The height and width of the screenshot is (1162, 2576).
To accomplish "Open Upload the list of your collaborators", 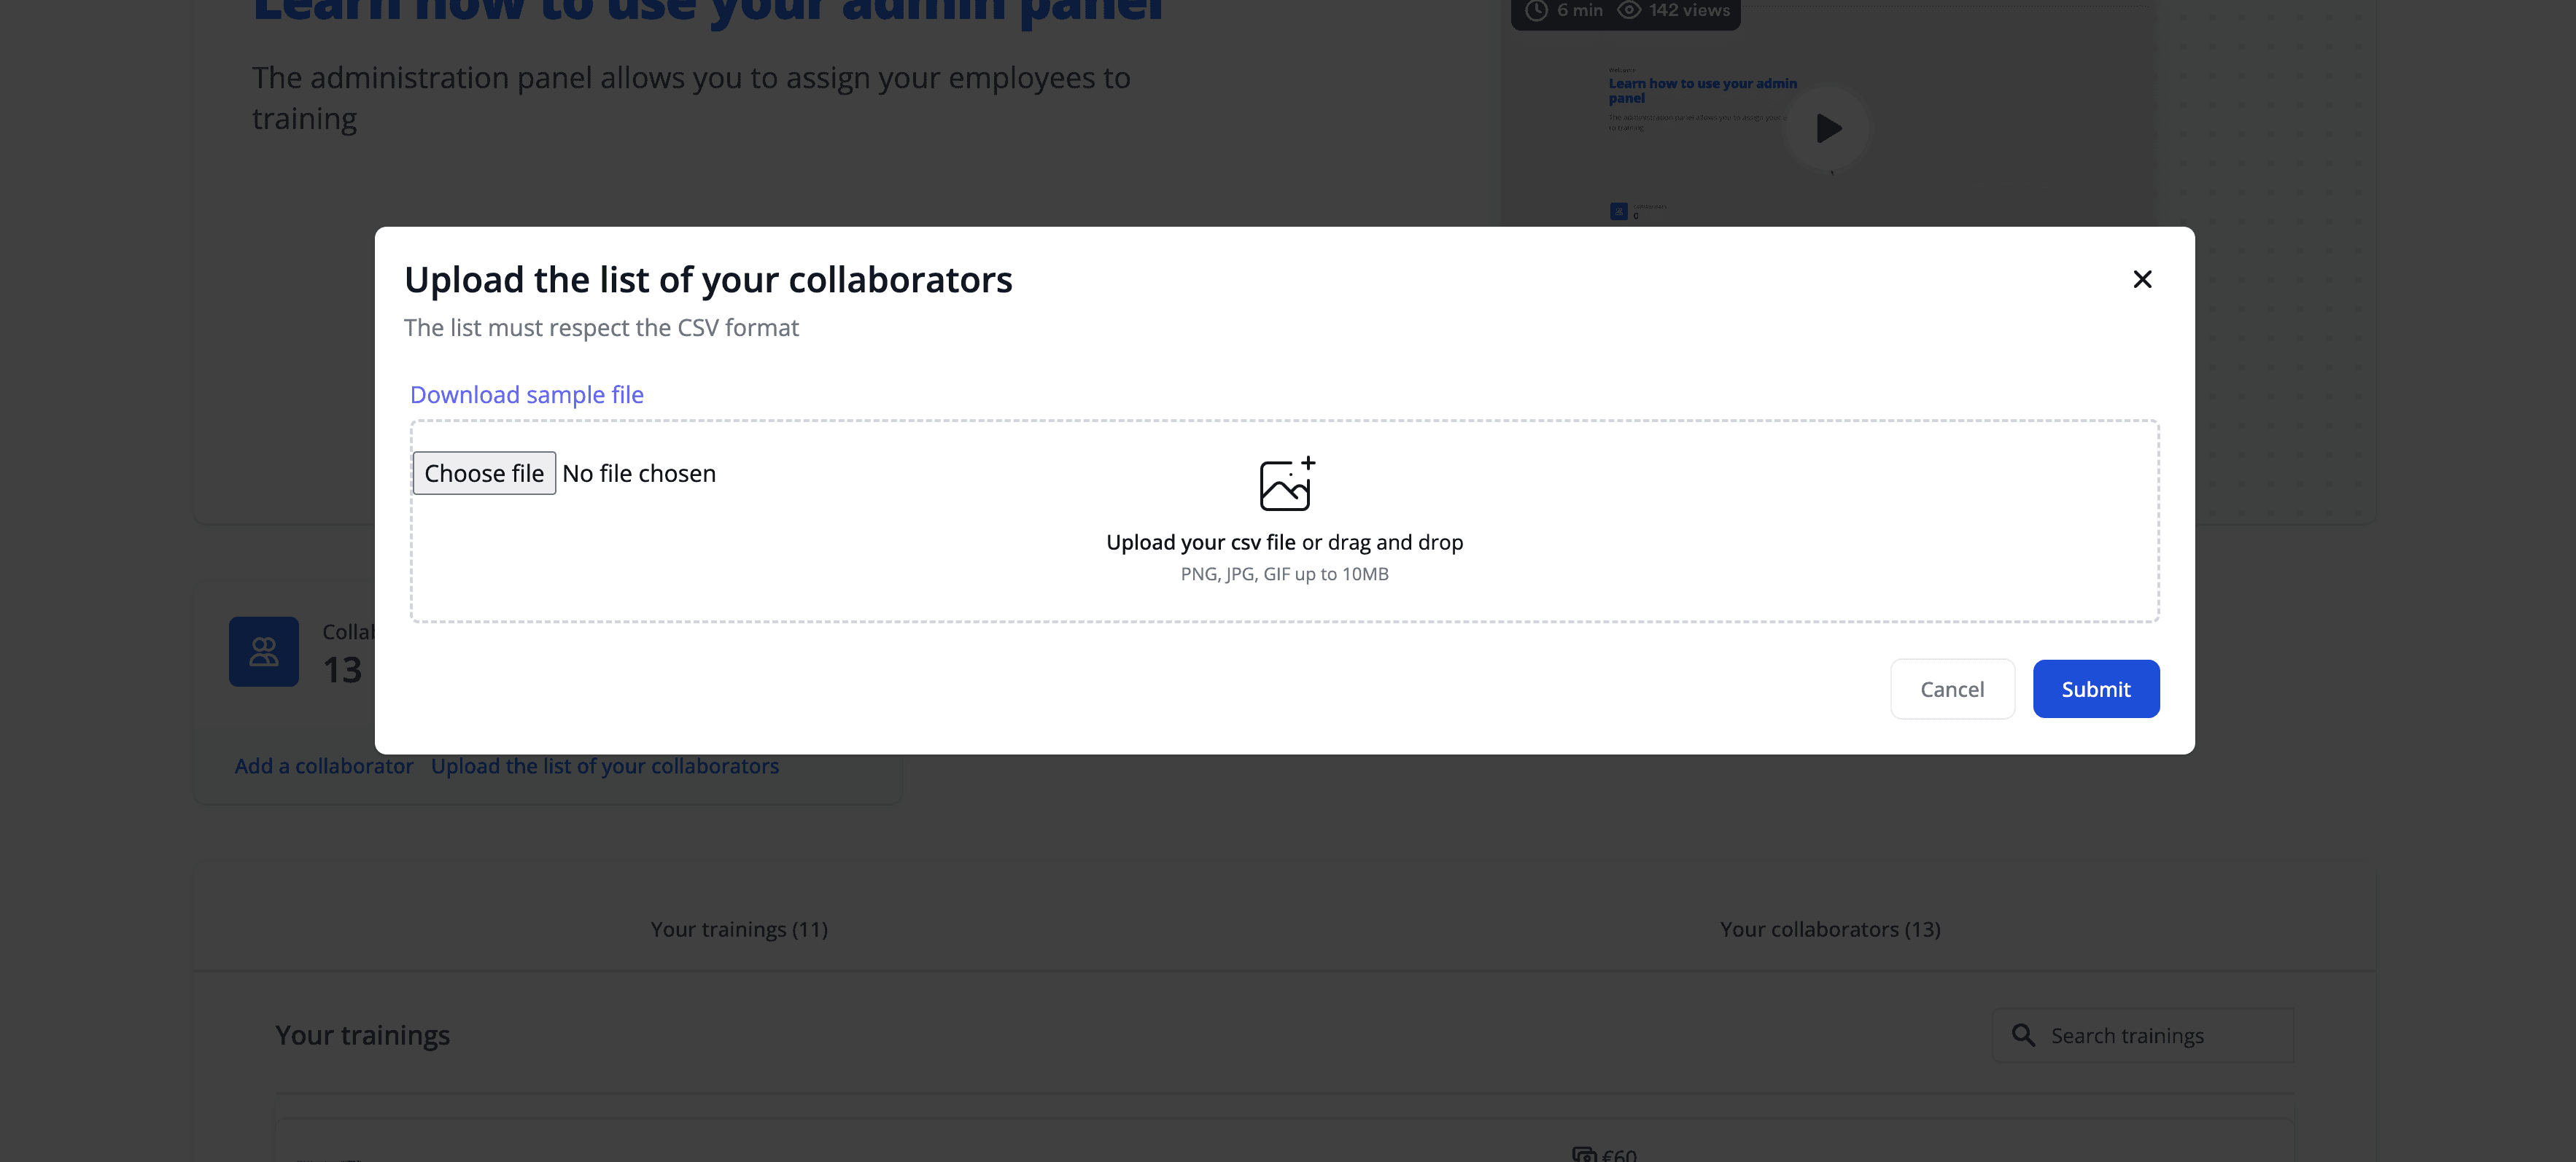I will 605,765.
